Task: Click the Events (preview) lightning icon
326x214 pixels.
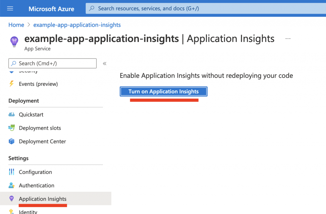Action: pyautogui.click(x=12, y=84)
